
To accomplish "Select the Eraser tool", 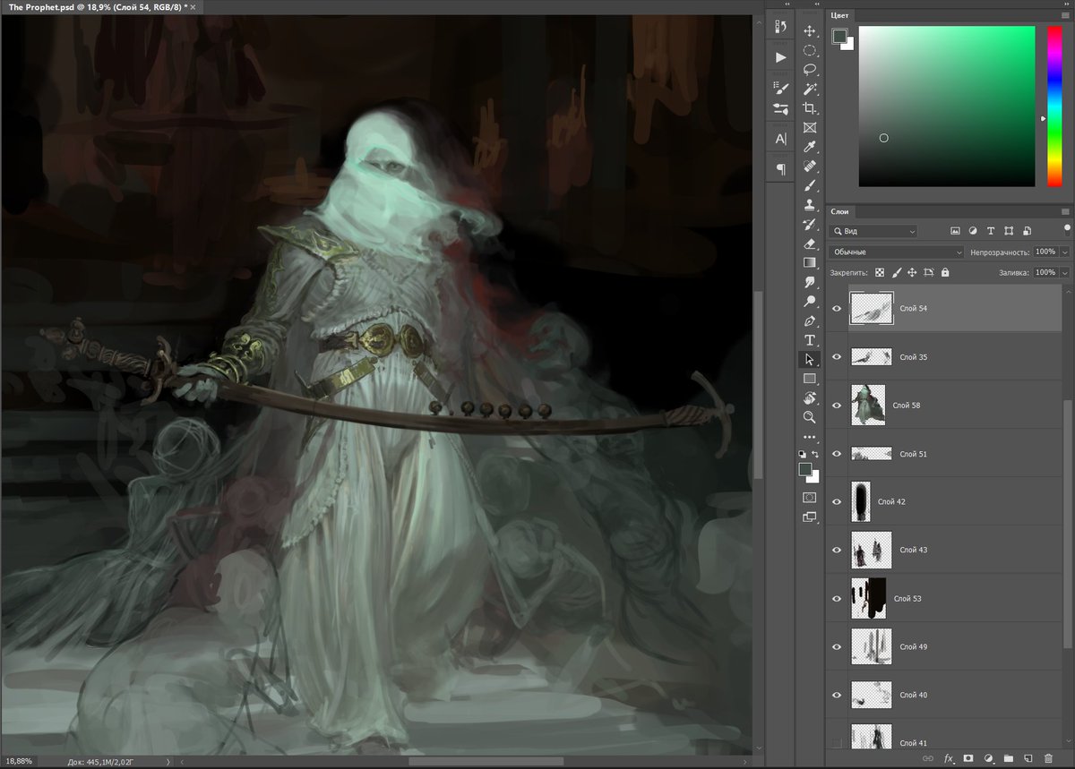I will point(810,244).
